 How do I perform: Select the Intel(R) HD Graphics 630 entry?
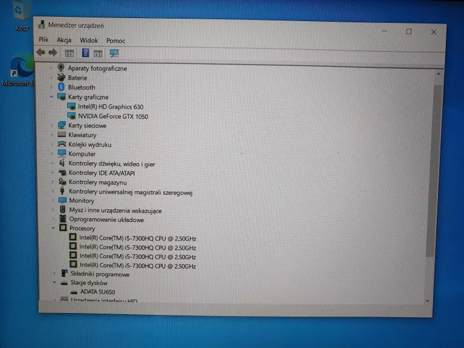[x=111, y=107]
